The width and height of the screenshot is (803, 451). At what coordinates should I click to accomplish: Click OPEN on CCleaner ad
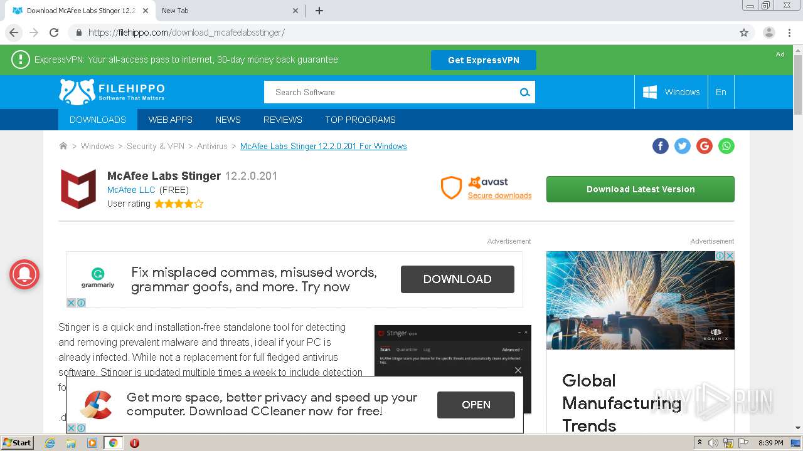pyautogui.click(x=476, y=405)
